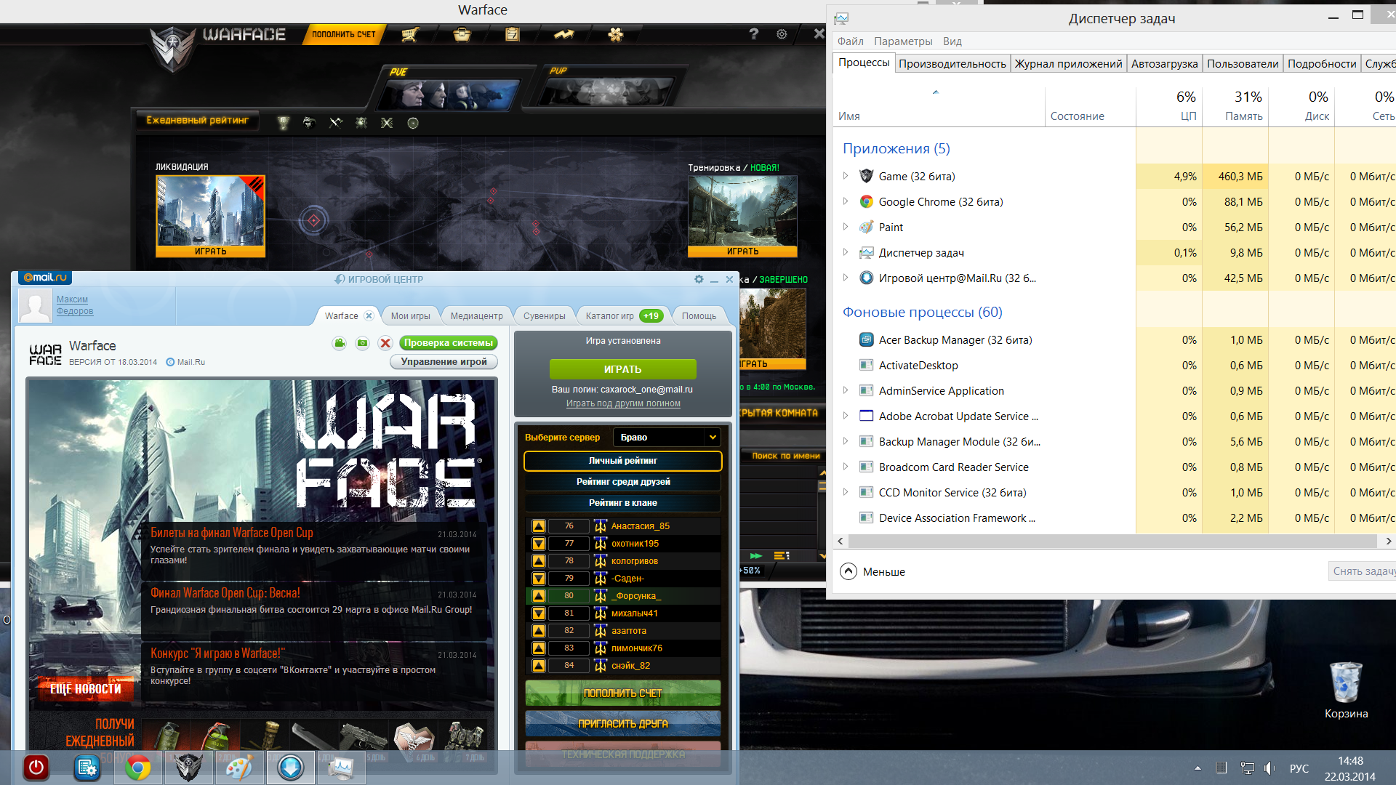Toggle rank arrow for михалыч41 row
The height and width of the screenshot is (785, 1396).
click(539, 613)
